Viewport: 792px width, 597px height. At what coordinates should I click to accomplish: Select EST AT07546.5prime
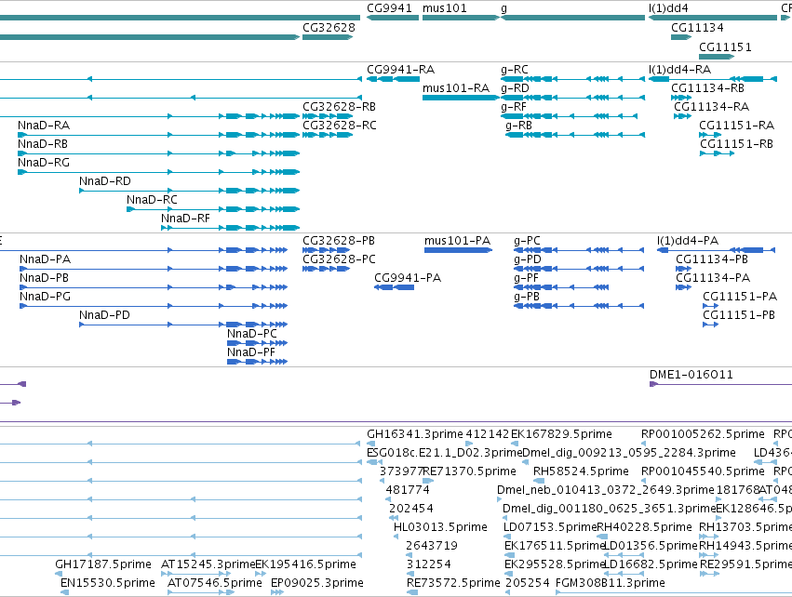click(x=215, y=583)
